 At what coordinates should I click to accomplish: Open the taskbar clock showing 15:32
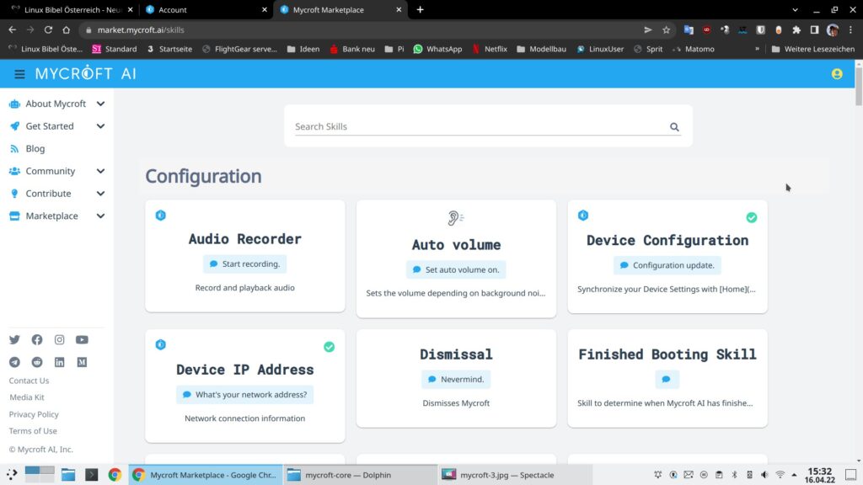click(x=819, y=475)
